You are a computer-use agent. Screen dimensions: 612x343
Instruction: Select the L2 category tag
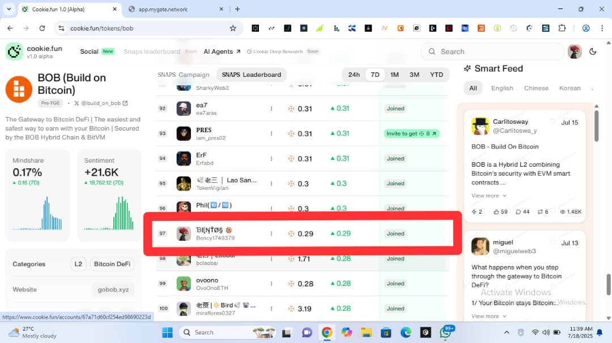[x=78, y=264]
